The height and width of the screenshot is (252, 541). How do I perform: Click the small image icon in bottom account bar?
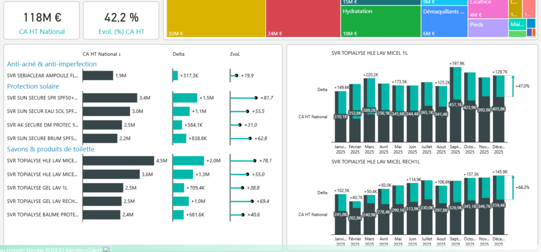(x=106, y=249)
